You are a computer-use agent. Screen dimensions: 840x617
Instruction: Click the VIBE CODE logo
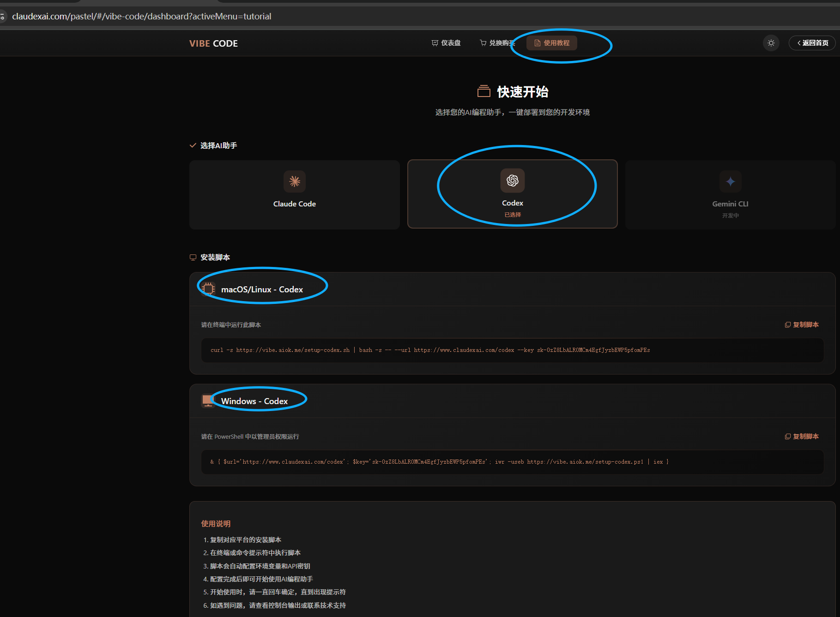tap(213, 43)
